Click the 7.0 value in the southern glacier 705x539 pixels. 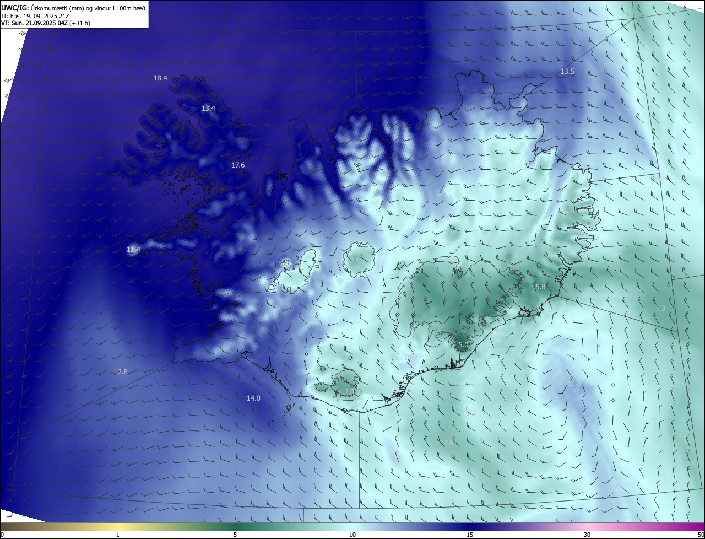(x=349, y=391)
